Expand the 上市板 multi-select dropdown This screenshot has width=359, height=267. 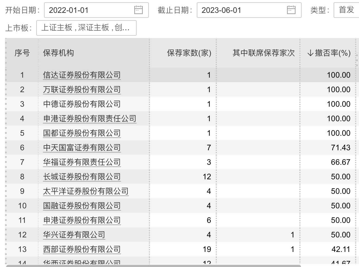coord(86,28)
